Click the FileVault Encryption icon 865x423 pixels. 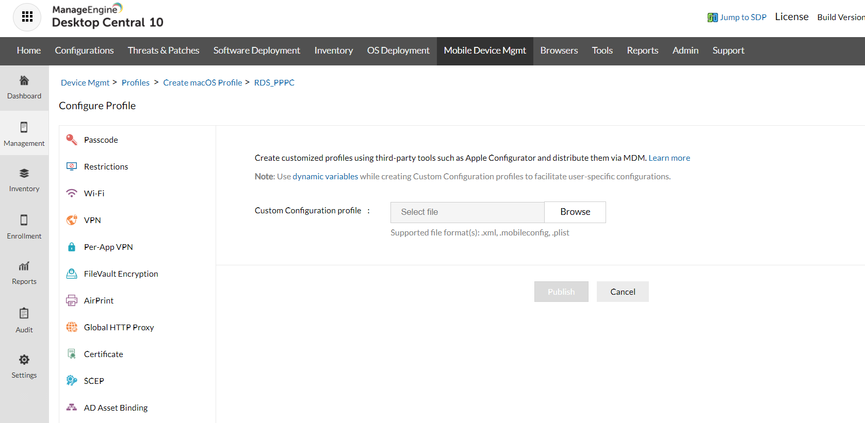coord(72,274)
